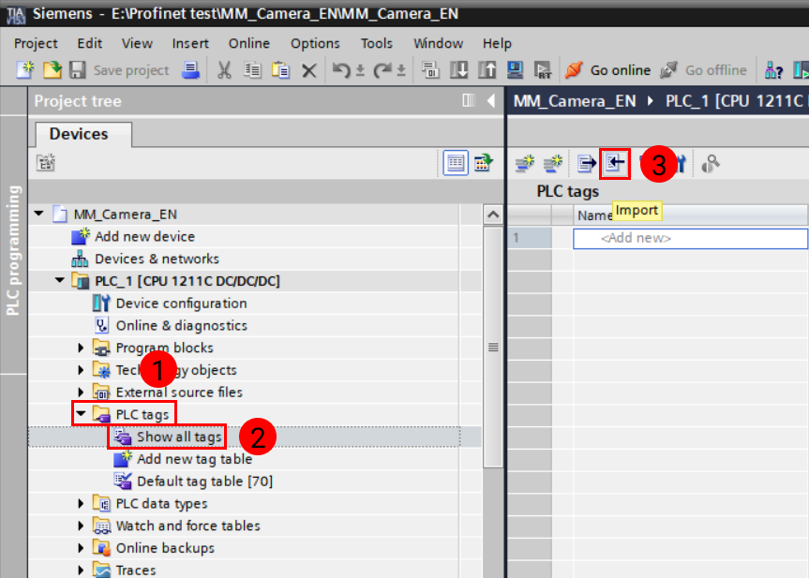Click the Add new device icon
Image resolution: width=809 pixels, height=578 pixels.
[81, 236]
